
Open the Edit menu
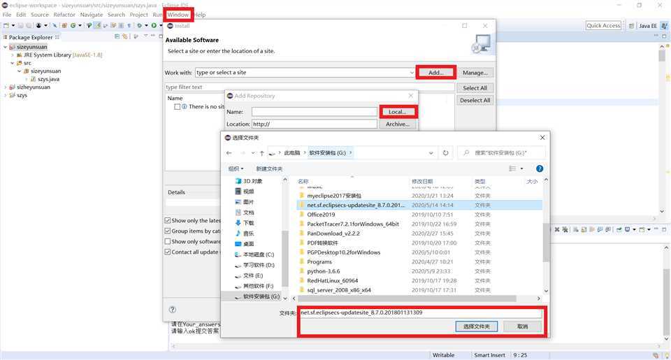pyautogui.click(x=21, y=15)
